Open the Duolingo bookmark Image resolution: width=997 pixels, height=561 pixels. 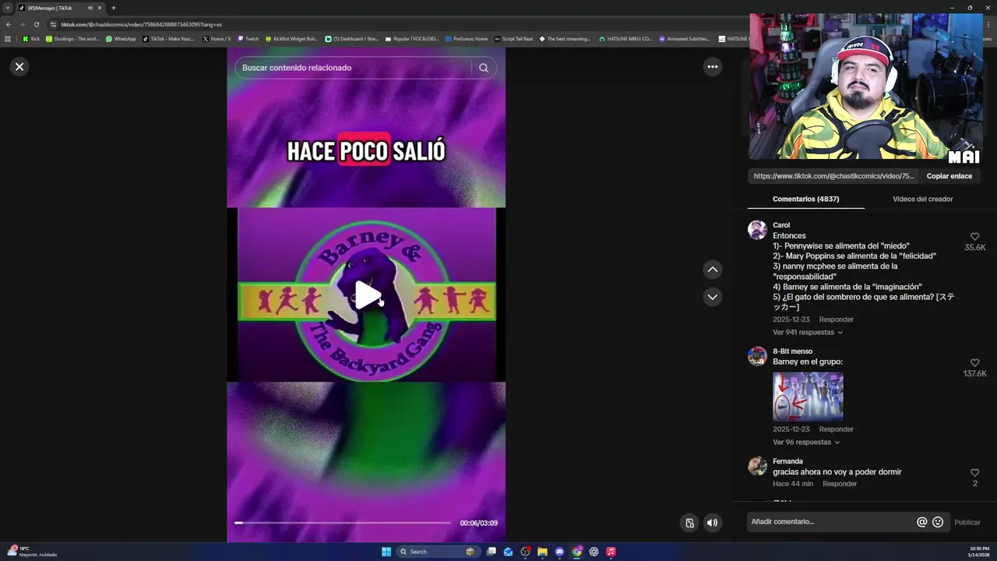coord(72,38)
